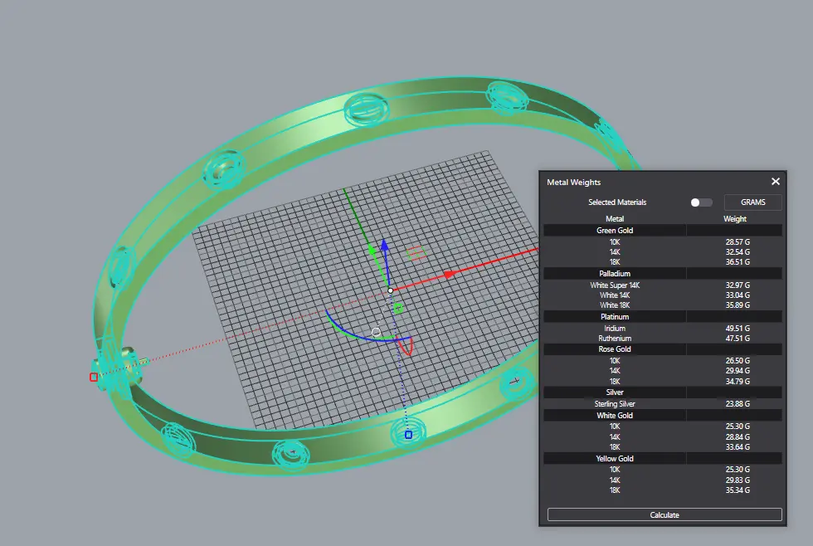Toggle the Selected Materials switch
Image resolution: width=813 pixels, height=546 pixels.
(701, 202)
